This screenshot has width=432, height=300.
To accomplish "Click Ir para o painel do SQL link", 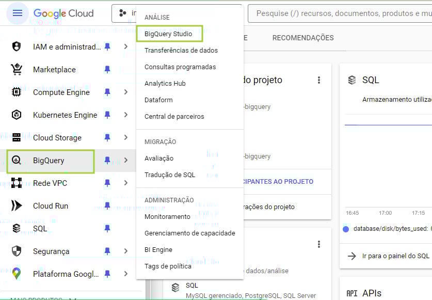I will [396, 256].
